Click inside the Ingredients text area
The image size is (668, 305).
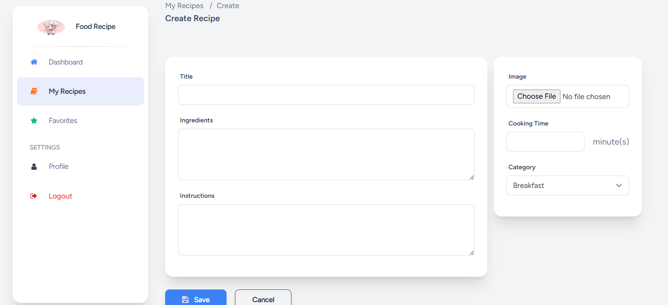[x=326, y=154]
